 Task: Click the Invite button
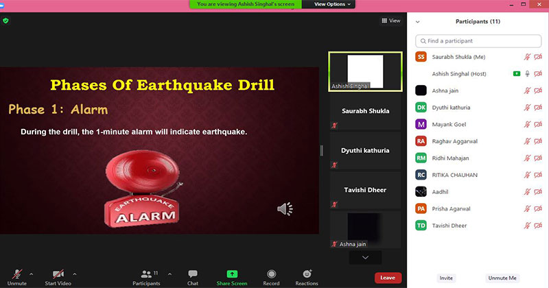click(446, 278)
